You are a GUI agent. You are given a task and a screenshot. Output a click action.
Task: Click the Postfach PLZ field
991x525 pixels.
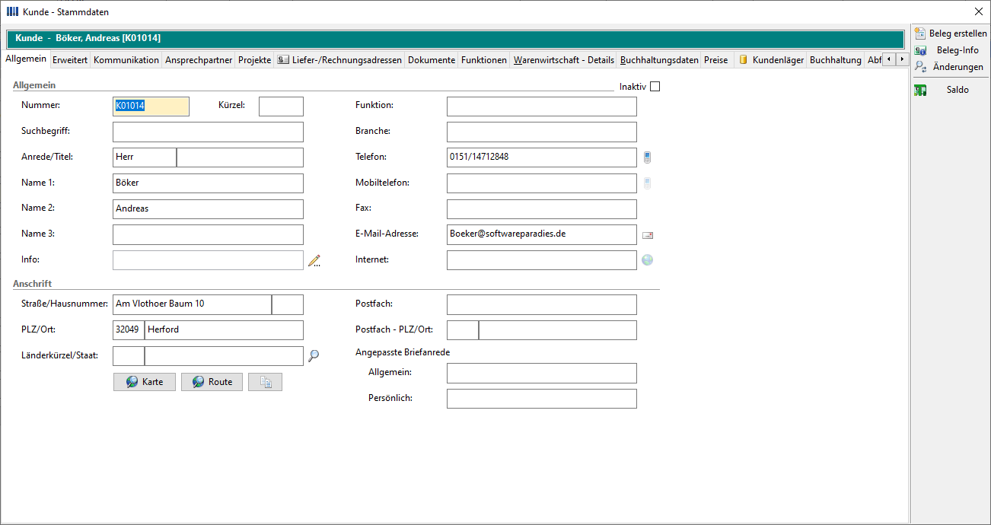coord(463,330)
